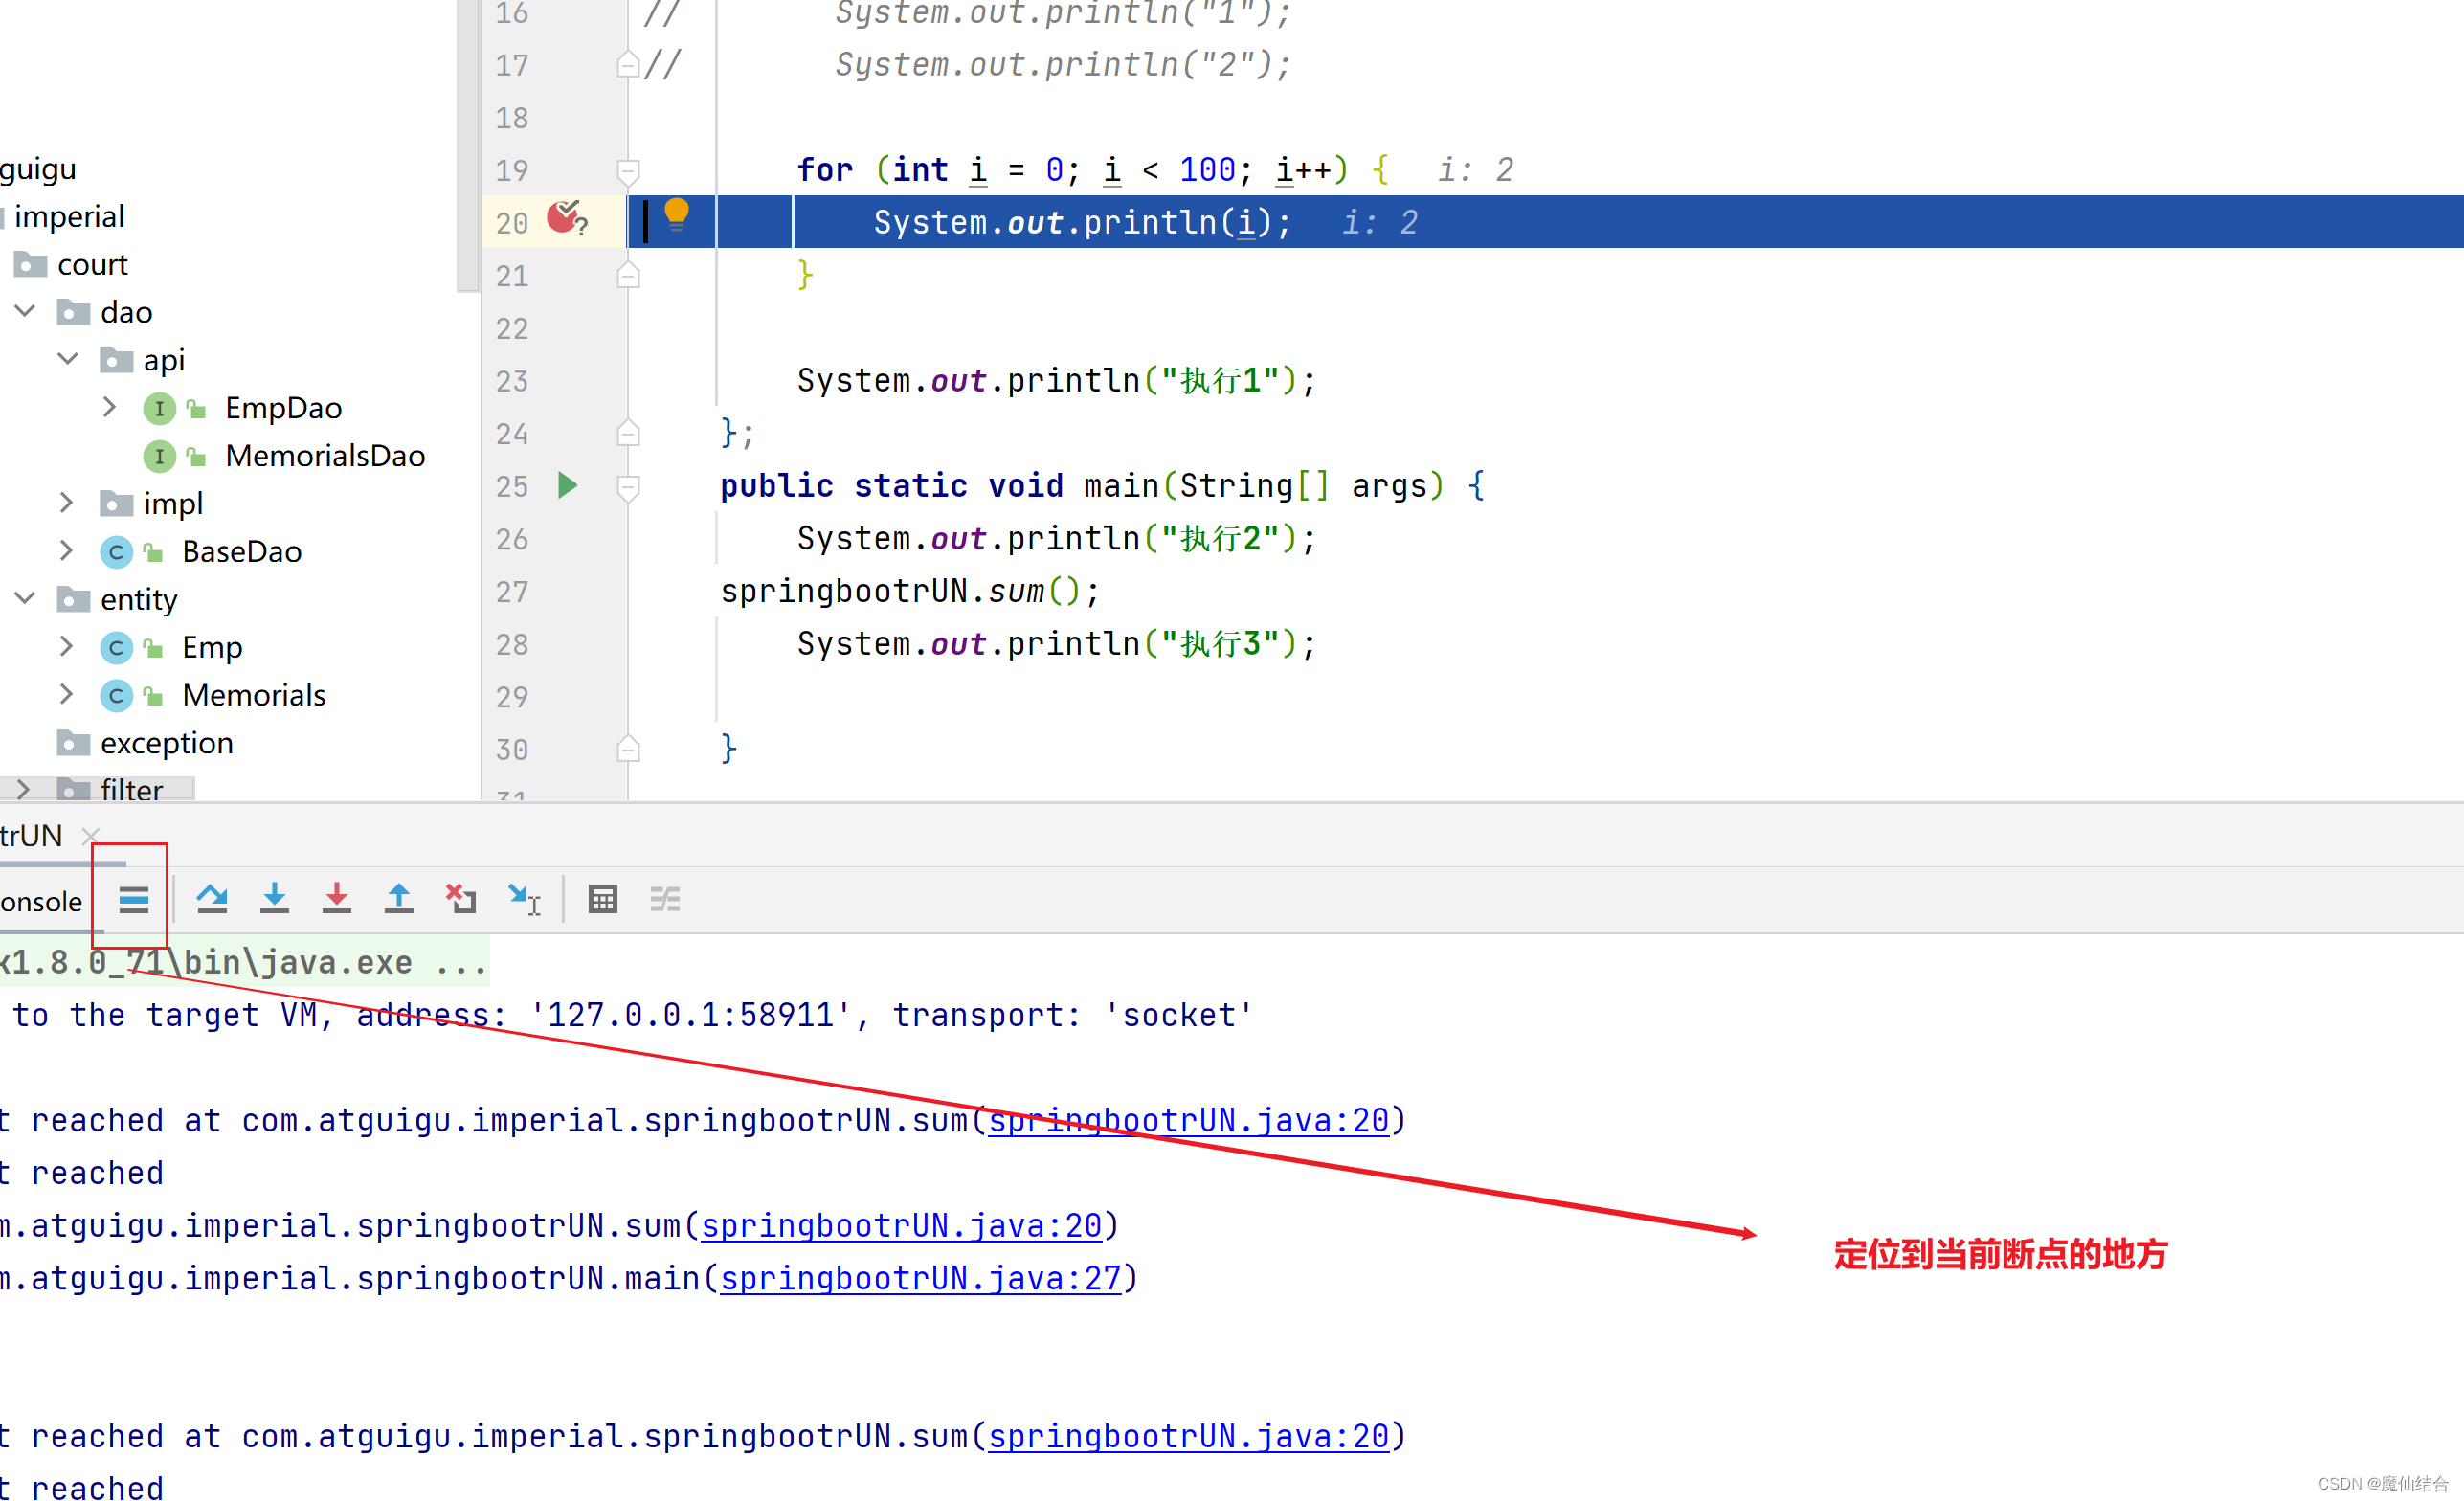Close the springbootrUN debug tab
The image size is (2464, 1501).
pos(90,836)
